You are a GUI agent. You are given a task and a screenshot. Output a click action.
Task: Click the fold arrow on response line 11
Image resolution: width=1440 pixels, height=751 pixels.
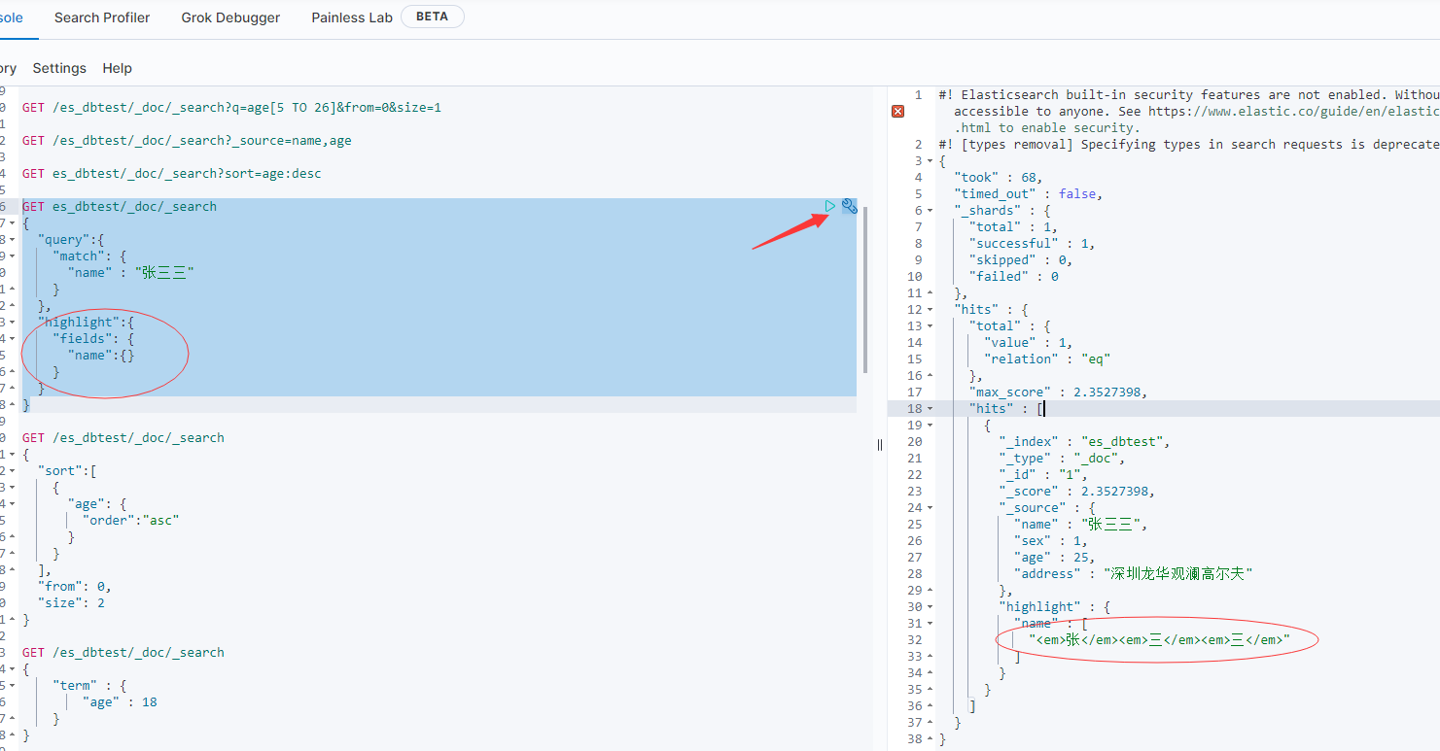[930, 293]
